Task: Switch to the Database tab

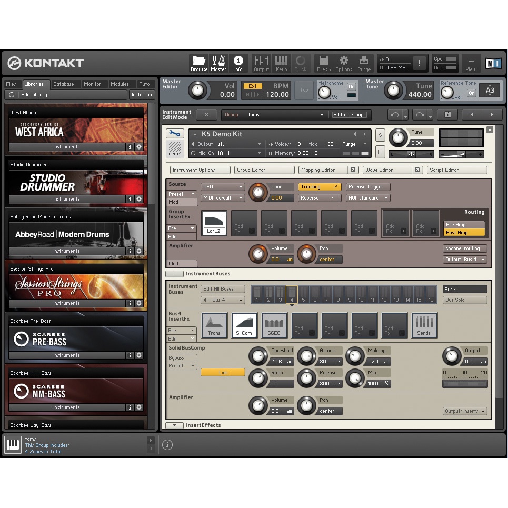Action: (x=64, y=84)
